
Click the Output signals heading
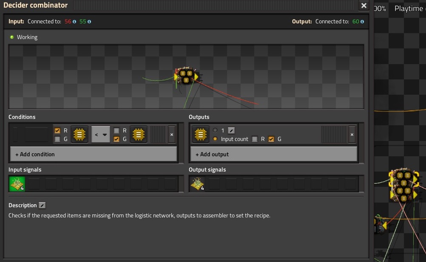(x=207, y=170)
